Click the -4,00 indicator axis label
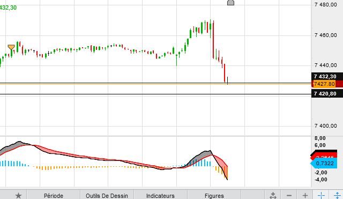The width and height of the screenshot is (343, 199). [321, 180]
